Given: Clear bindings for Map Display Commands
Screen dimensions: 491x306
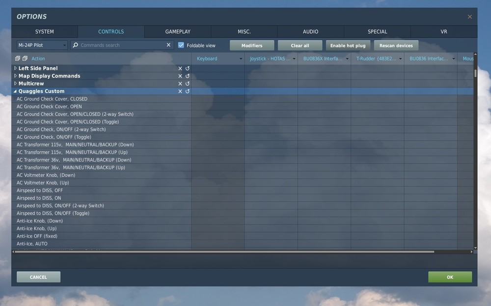Looking at the screenshot, I should point(180,76).
